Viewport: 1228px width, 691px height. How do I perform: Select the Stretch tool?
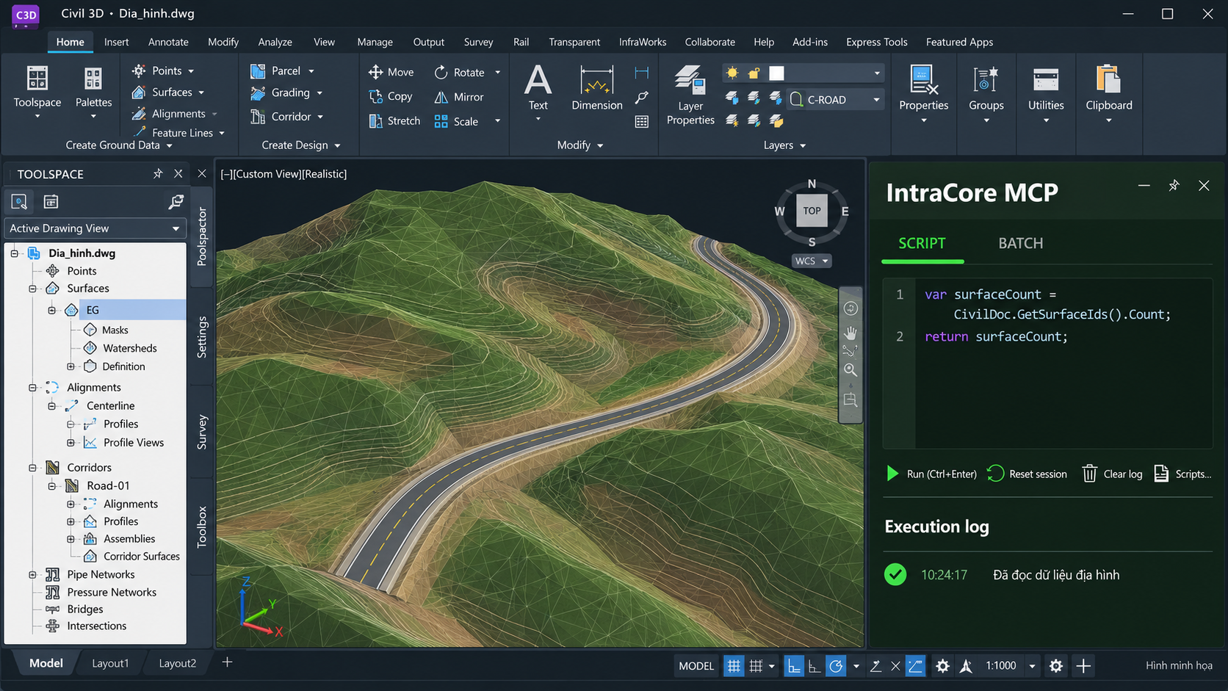coord(395,121)
